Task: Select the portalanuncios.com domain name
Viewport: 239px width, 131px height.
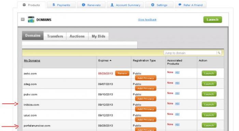Action: point(37,126)
